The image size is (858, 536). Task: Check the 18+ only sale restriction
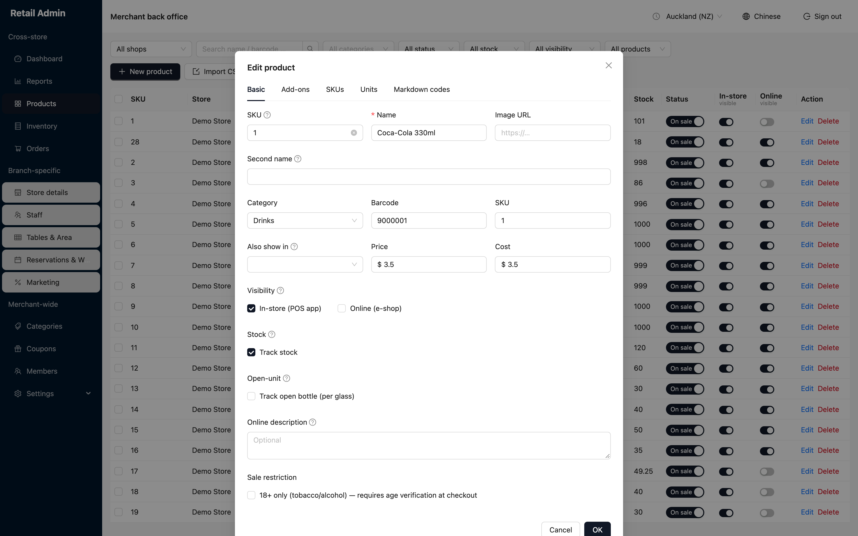(x=251, y=495)
